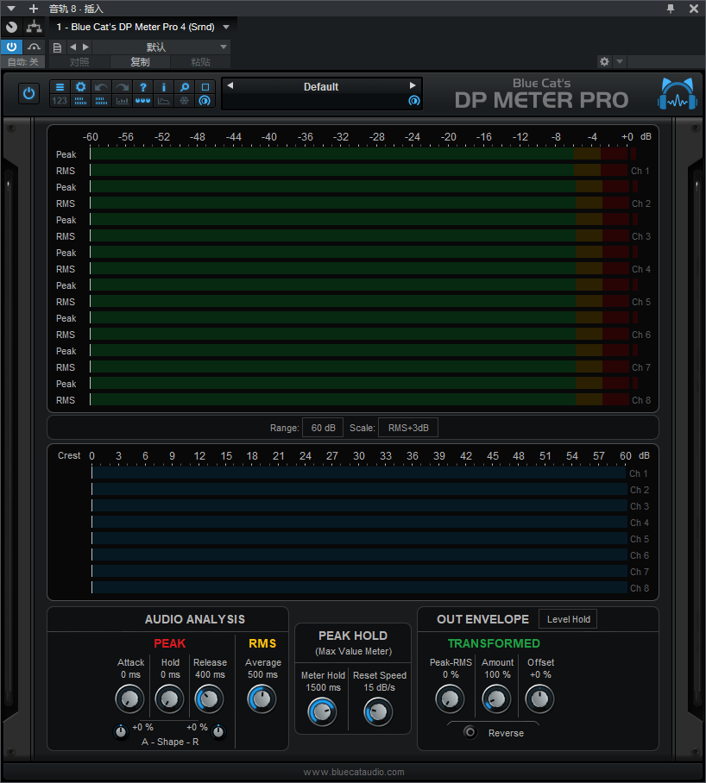This screenshot has width=706, height=783.
Task: Pin the plugin window
Action: coord(671,9)
